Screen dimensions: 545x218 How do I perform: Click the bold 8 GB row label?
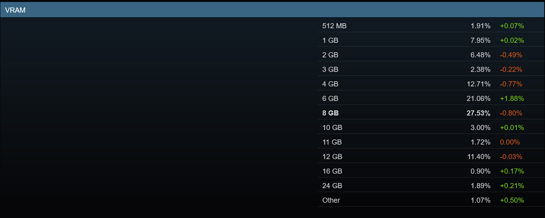click(330, 113)
